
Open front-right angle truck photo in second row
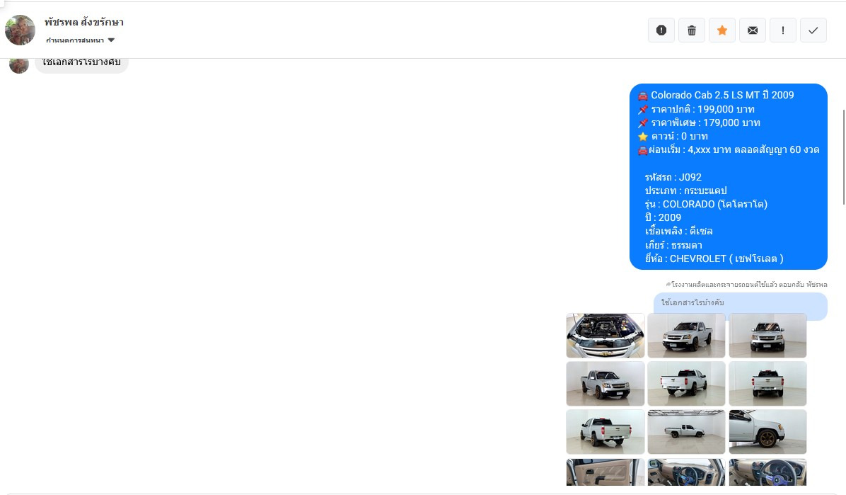click(605, 384)
